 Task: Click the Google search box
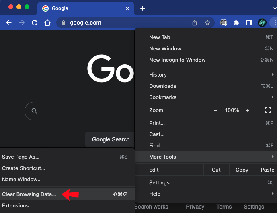(x=80, y=111)
